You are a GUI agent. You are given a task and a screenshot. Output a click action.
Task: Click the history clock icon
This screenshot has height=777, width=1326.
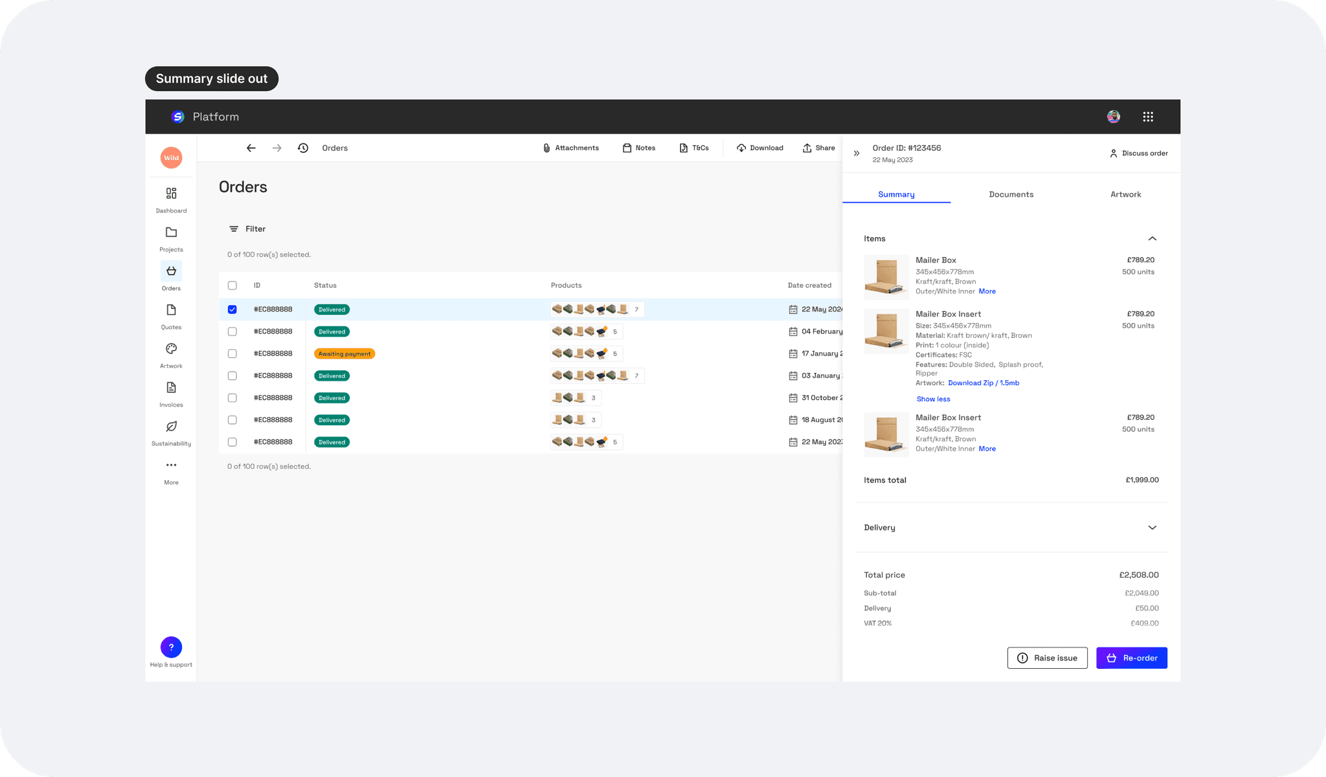(x=303, y=148)
